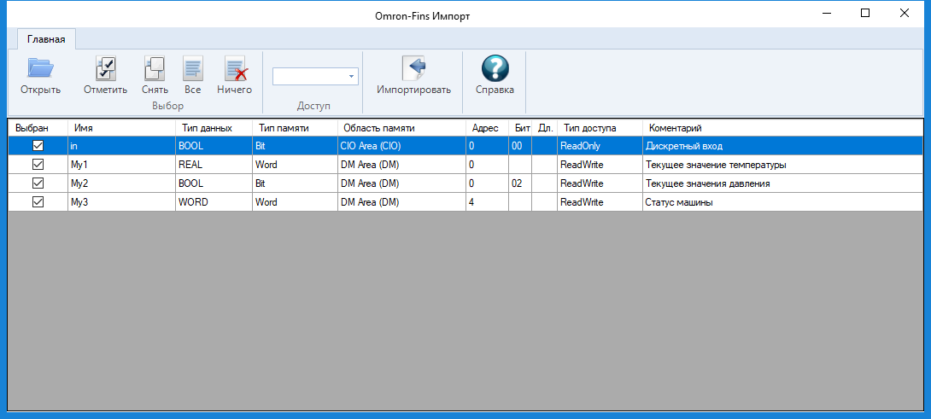Viewport: 931px width, 419px height.
Task: Click the bit value 00 cell
Action: tap(520, 145)
